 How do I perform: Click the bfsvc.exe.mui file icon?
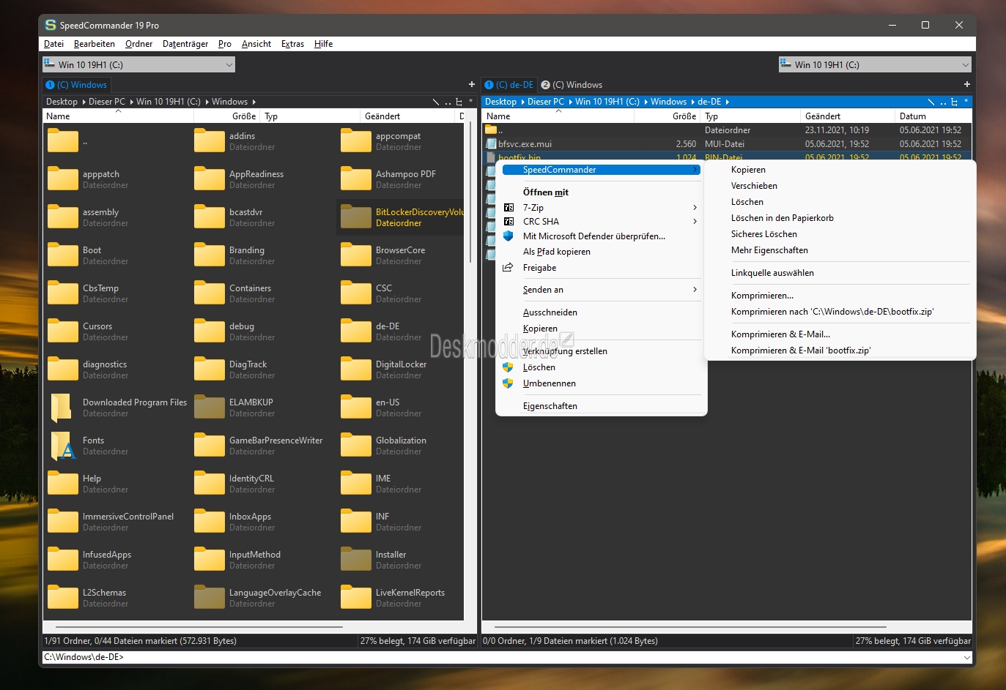(491, 144)
